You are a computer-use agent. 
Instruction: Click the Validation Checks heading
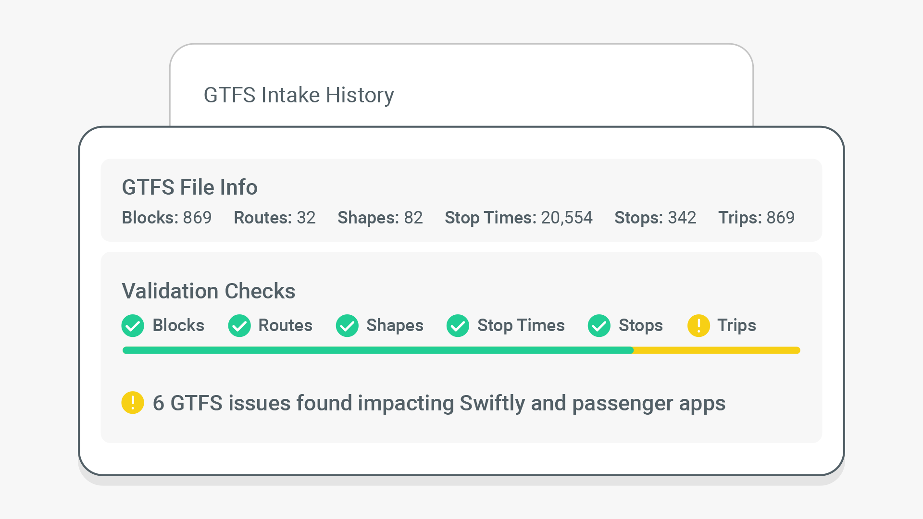pos(208,291)
